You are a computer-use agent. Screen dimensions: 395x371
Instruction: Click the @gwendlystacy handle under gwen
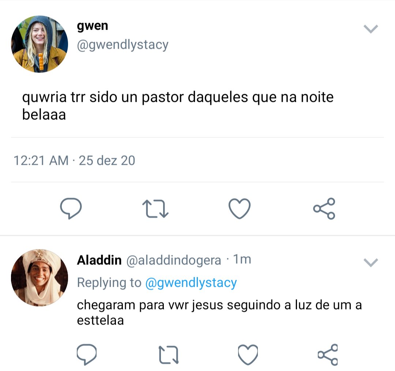pos(123,45)
